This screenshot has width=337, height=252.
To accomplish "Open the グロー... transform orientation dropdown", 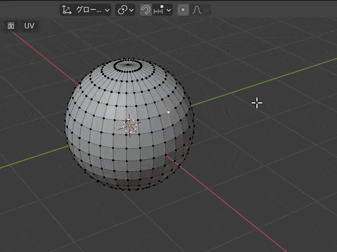I will 85,10.
